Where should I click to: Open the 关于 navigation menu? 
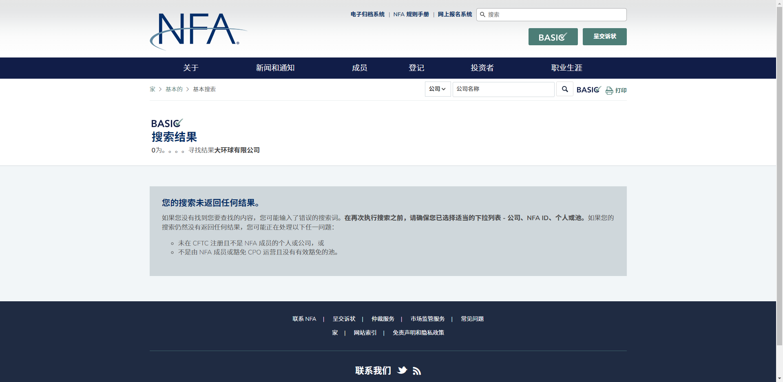190,68
